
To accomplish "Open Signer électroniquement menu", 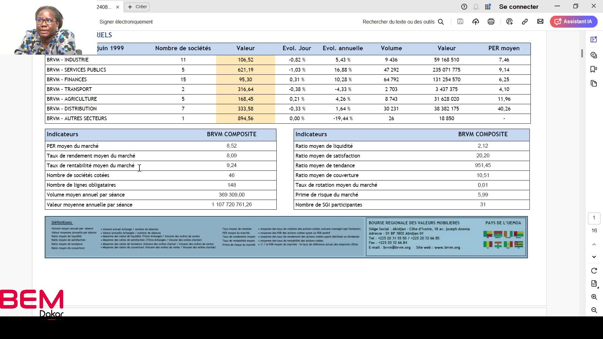I will pyautogui.click(x=126, y=22).
